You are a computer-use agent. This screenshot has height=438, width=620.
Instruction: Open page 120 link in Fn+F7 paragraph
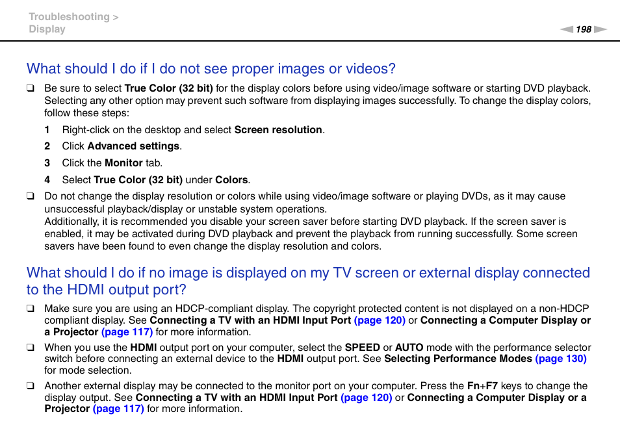(366, 397)
